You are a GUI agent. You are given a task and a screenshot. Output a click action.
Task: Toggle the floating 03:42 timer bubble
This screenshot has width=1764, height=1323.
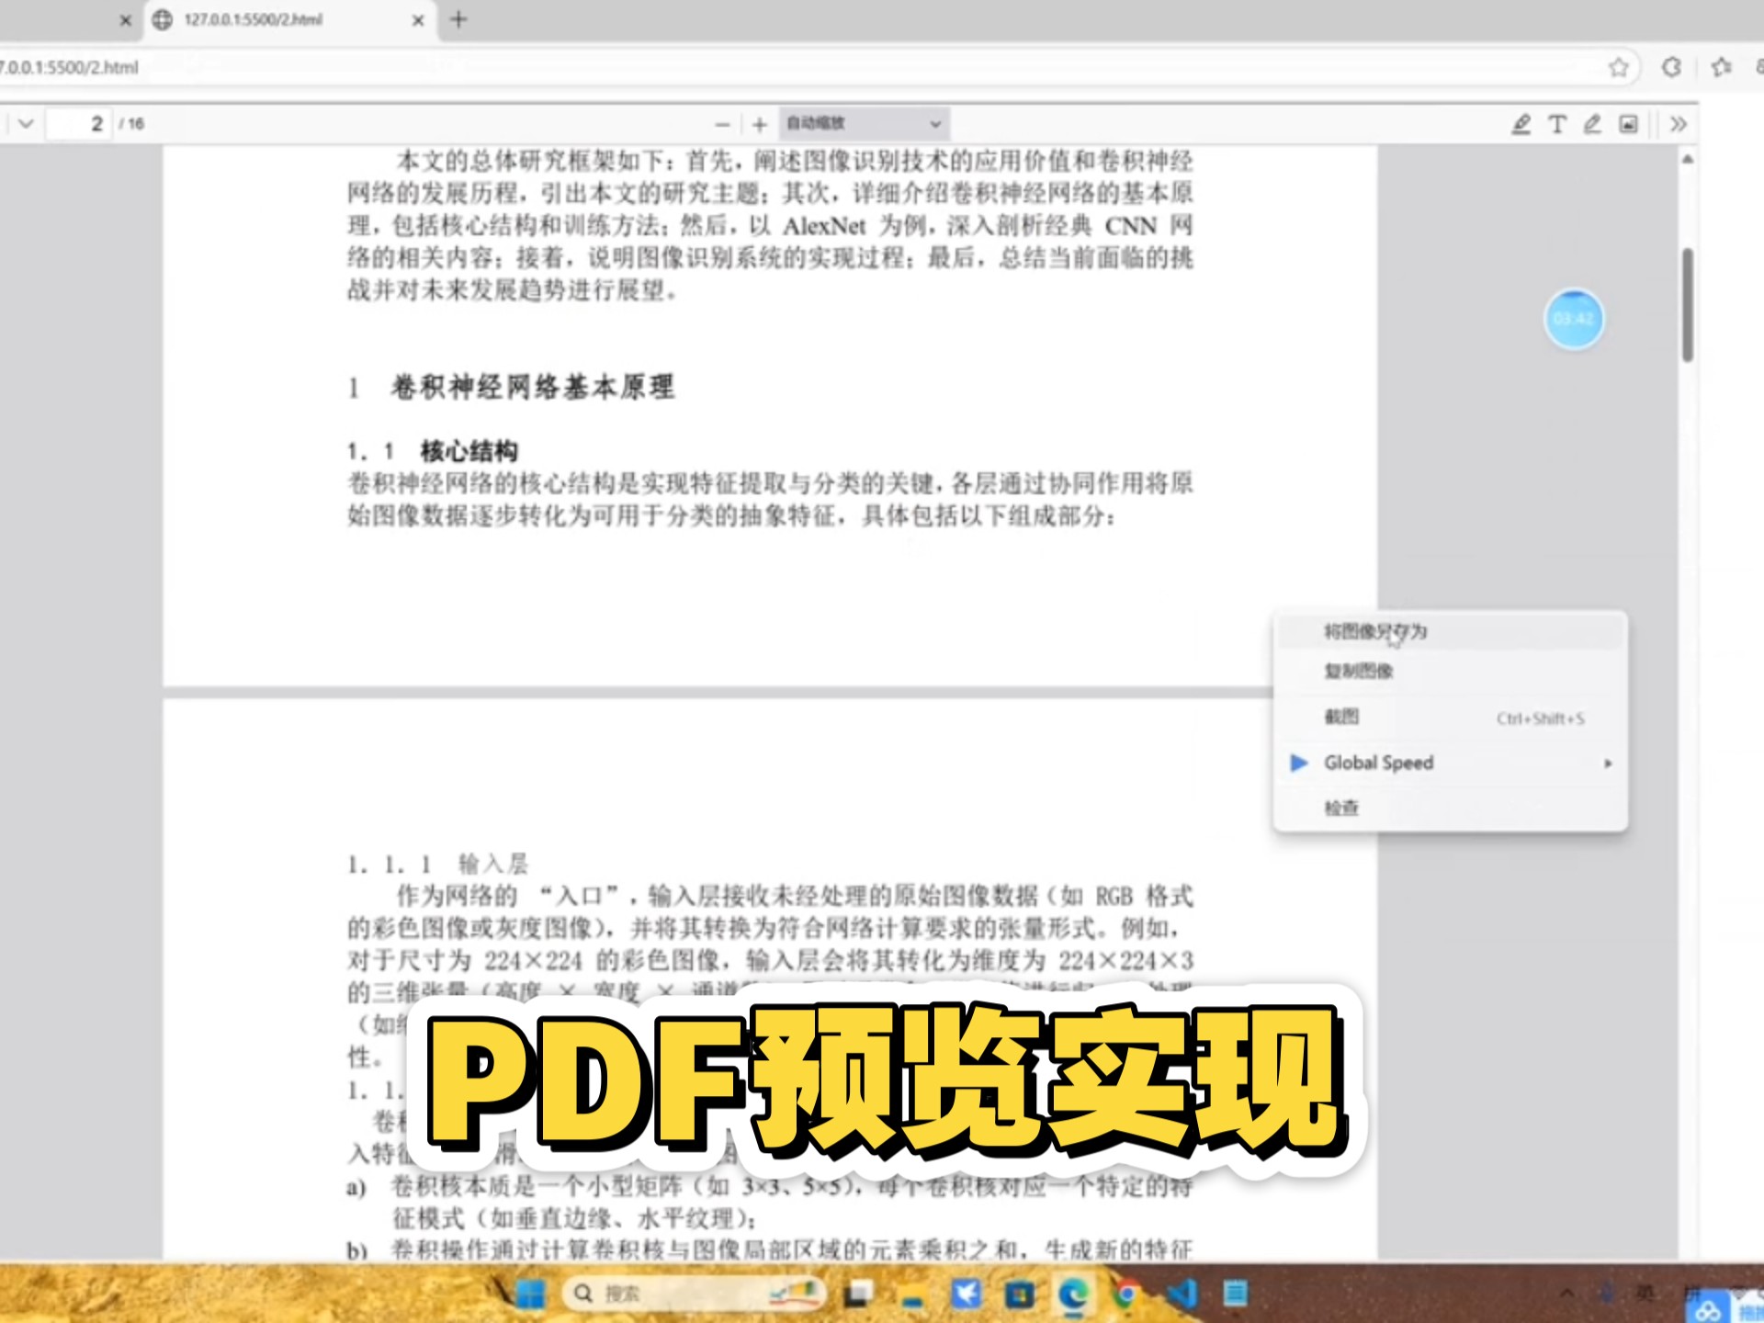1574,319
